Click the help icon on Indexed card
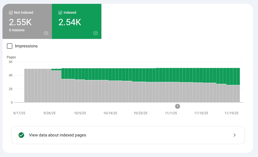Image resolution: width=258 pixels, height=157 pixels. (95, 33)
